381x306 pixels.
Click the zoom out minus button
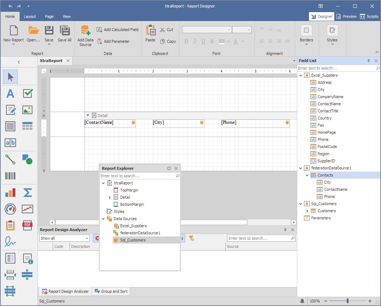point(326,301)
